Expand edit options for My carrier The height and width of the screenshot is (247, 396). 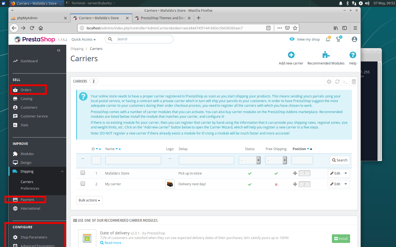coord(346,184)
